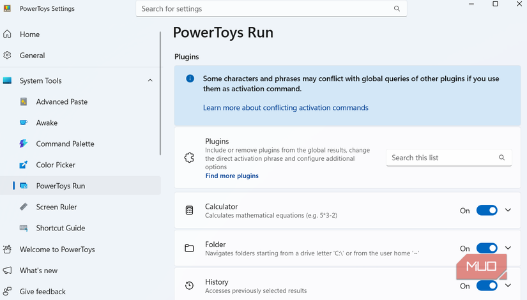Turn off the Folder plugin toggle
Viewport: 527px width, 300px height.
click(x=487, y=248)
